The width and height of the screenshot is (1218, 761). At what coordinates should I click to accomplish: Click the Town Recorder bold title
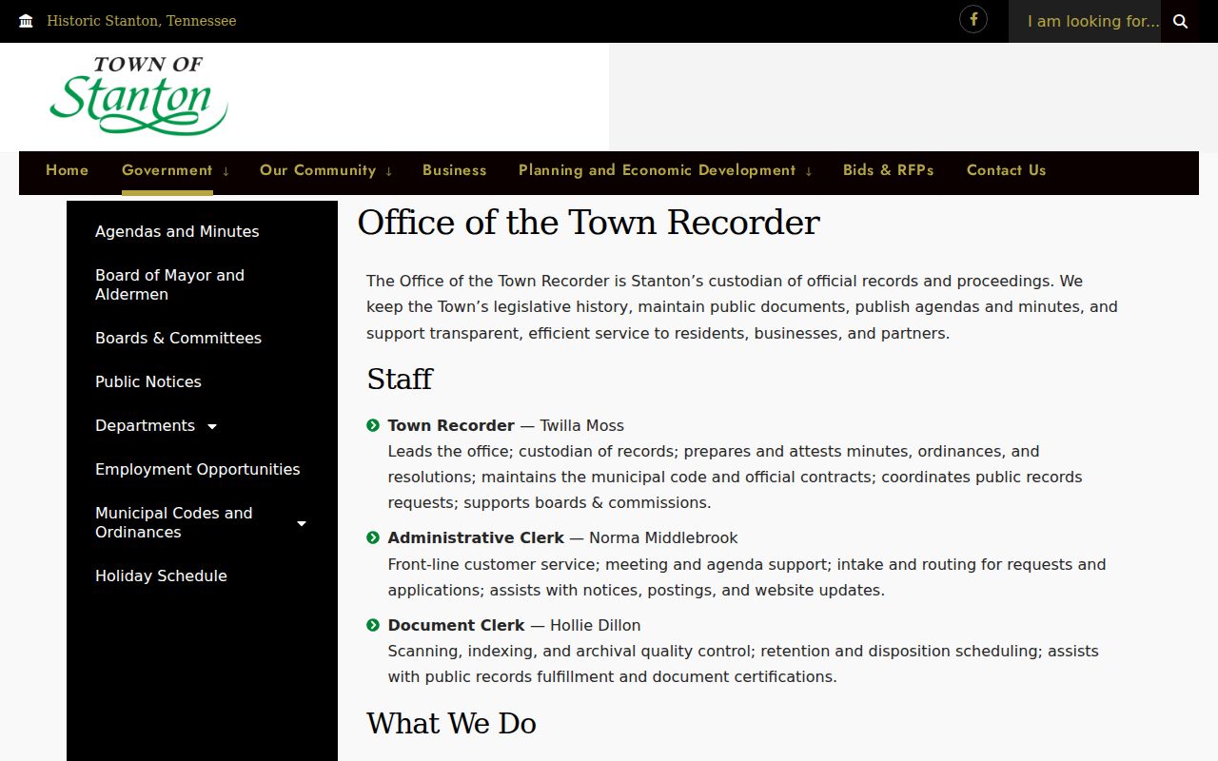pyautogui.click(x=451, y=425)
